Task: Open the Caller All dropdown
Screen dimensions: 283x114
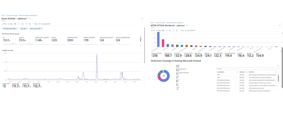Action: (x=23, y=29)
